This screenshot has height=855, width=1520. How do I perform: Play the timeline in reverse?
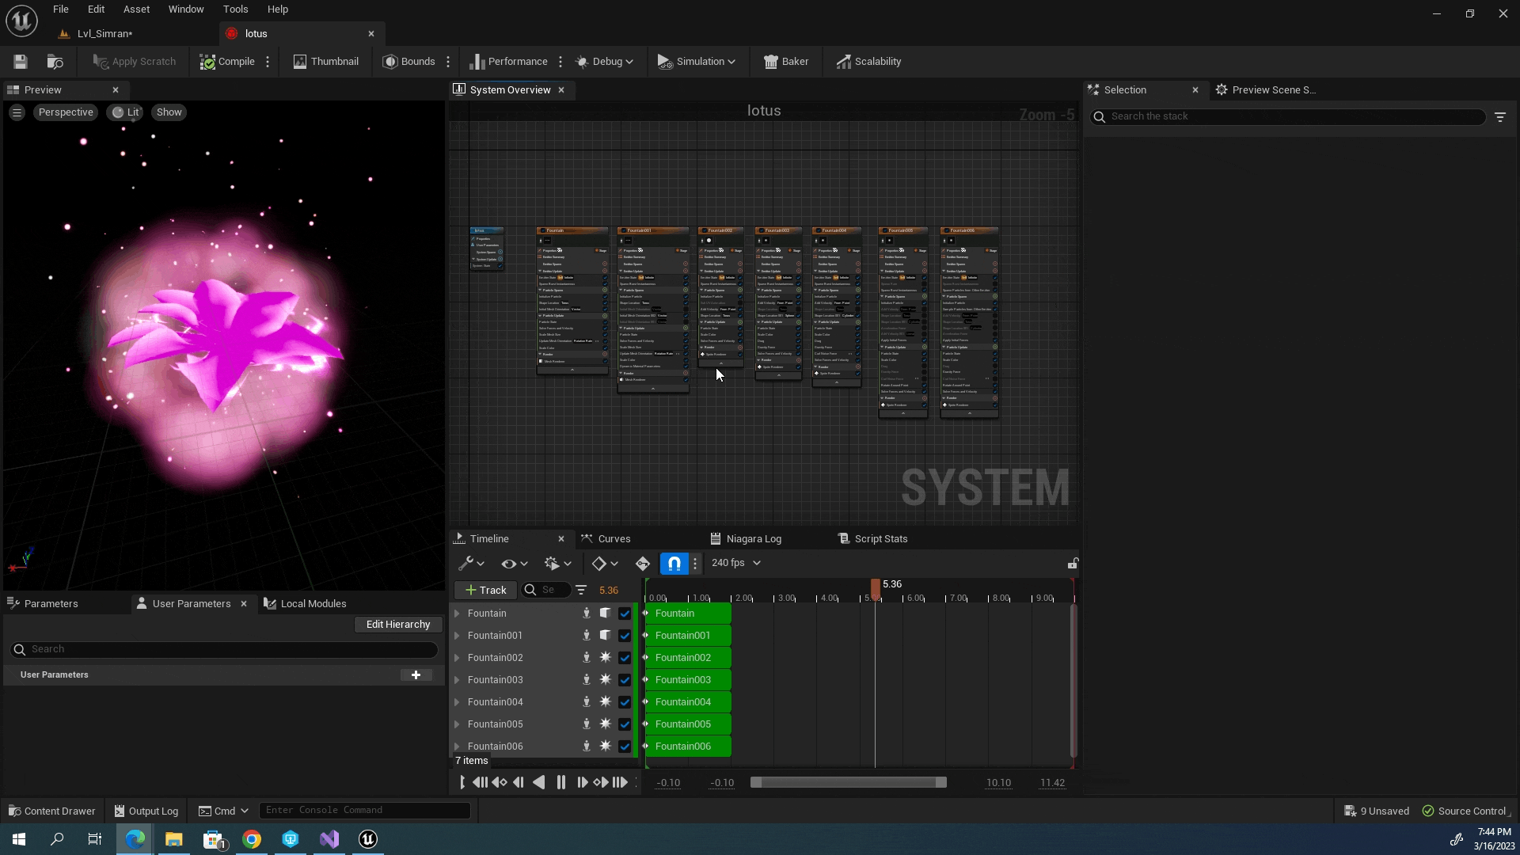coord(539,783)
